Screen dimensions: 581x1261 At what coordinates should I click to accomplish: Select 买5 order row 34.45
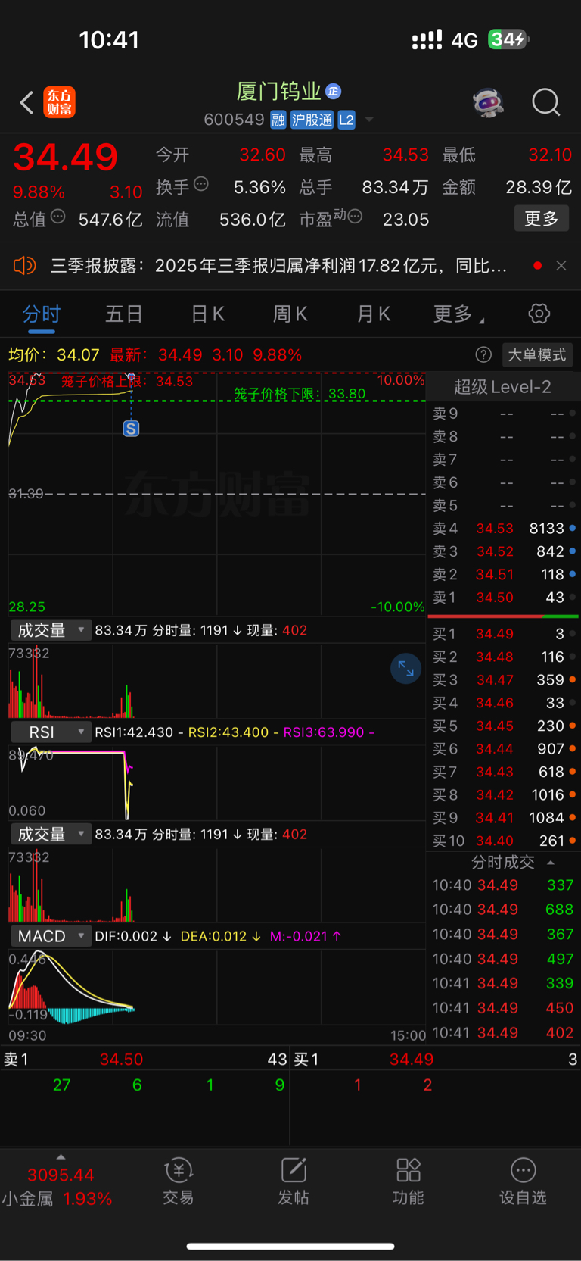coord(504,726)
